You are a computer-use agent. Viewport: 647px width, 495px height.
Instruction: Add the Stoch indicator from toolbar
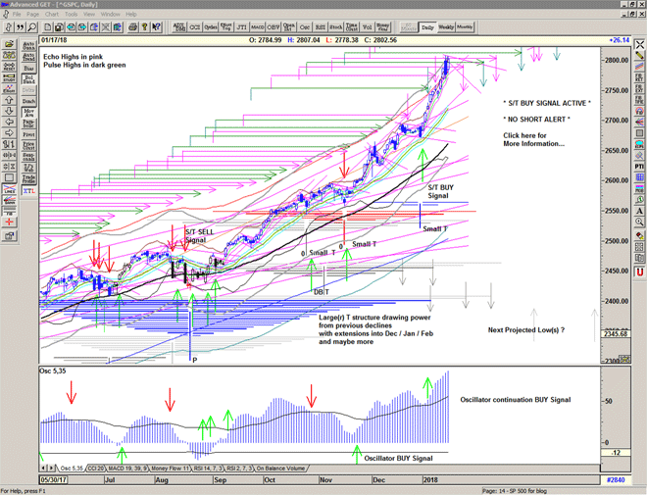[x=336, y=27]
